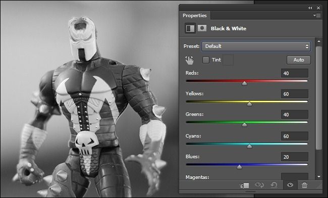
Task: Reset adjustment to defaults icon
Action: [274, 185]
